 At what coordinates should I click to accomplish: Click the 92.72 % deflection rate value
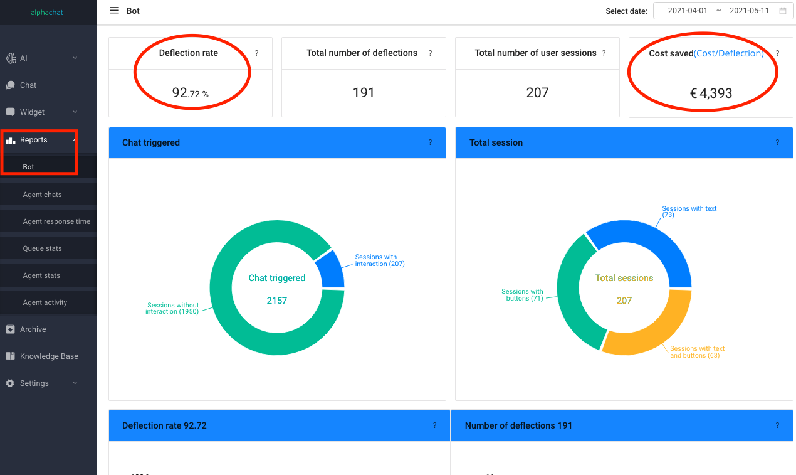[191, 93]
